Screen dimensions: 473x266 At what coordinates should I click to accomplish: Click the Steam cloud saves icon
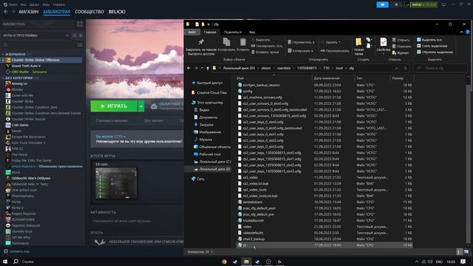pos(154,106)
